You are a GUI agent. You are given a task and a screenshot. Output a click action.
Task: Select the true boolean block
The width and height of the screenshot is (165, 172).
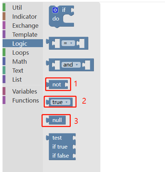[59, 102]
